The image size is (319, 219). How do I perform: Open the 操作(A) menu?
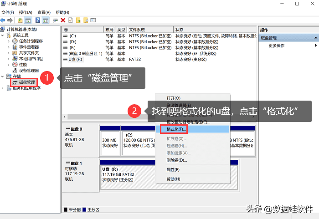coord(26,12)
